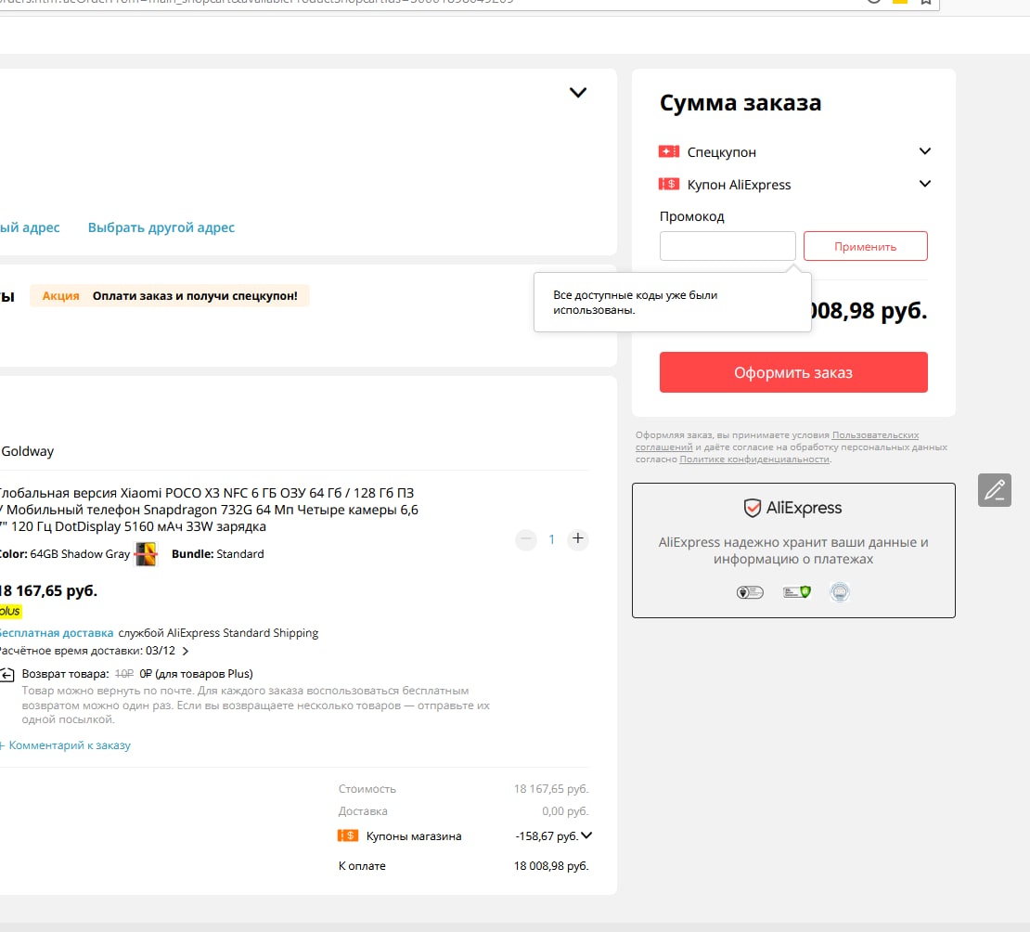Image resolution: width=1030 pixels, height=932 pixels.
Task: Click Бесплатная доставка link
Action: coord(57,632)
